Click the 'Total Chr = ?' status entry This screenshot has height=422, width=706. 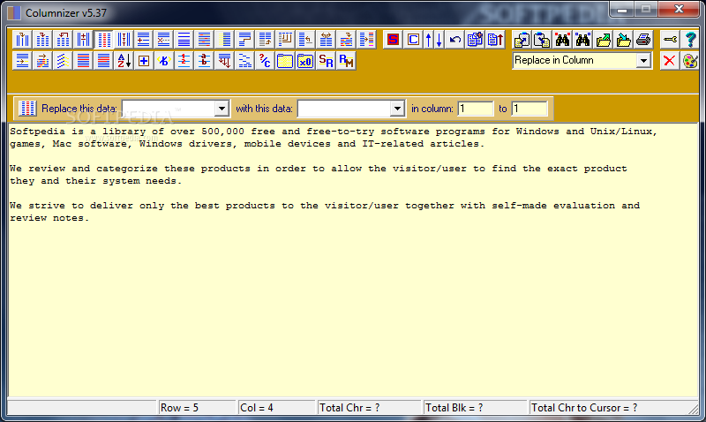coord(369,408)
